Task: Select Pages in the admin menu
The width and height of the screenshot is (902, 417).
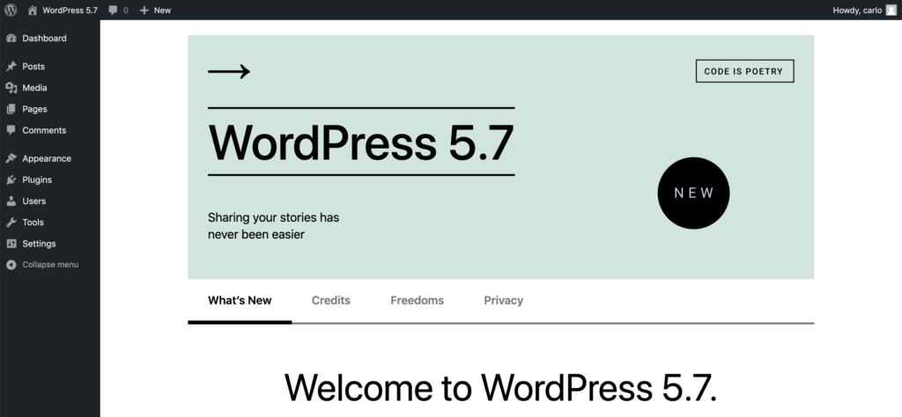Action: (50, 109)
